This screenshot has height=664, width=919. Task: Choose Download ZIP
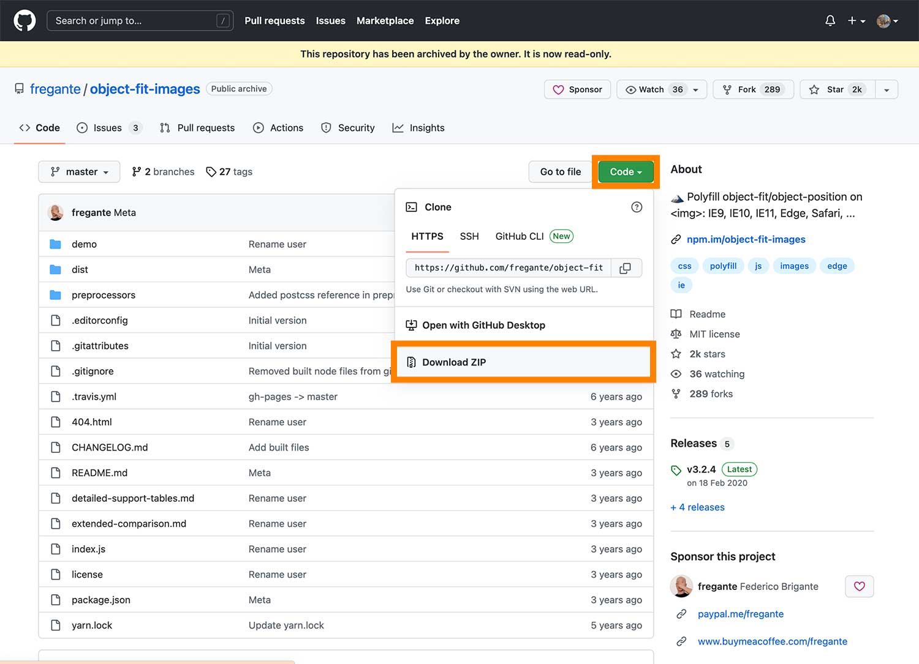tap(523, 362)
